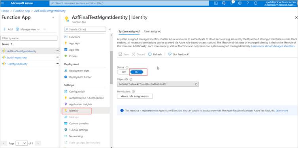Screen dimensions: 298x148
Task: Switch Status toggle to On
Action: coord(136,72)
